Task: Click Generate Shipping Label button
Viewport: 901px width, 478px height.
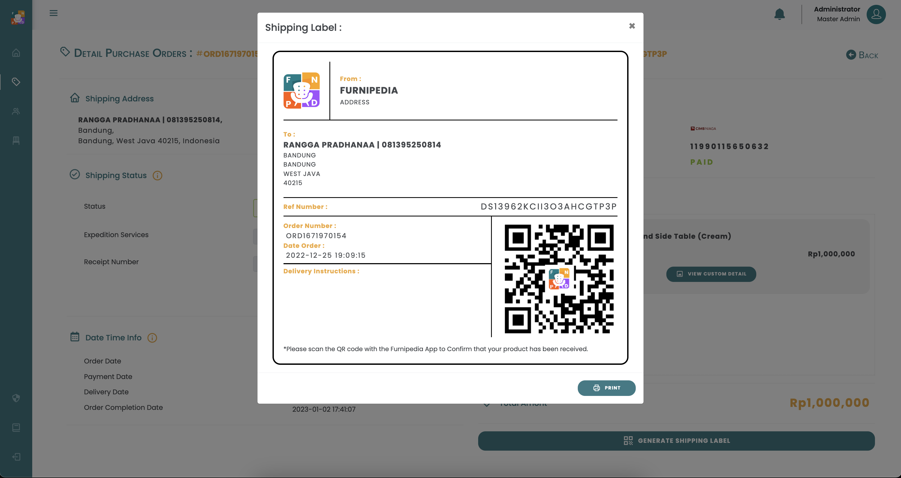Action: tap(676, 441)
